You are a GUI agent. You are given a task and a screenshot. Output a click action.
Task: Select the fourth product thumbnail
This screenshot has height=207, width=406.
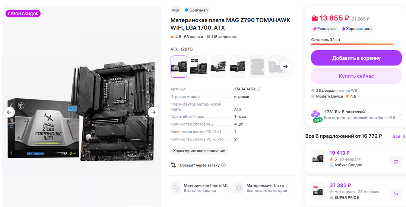(x=238, y=67)
